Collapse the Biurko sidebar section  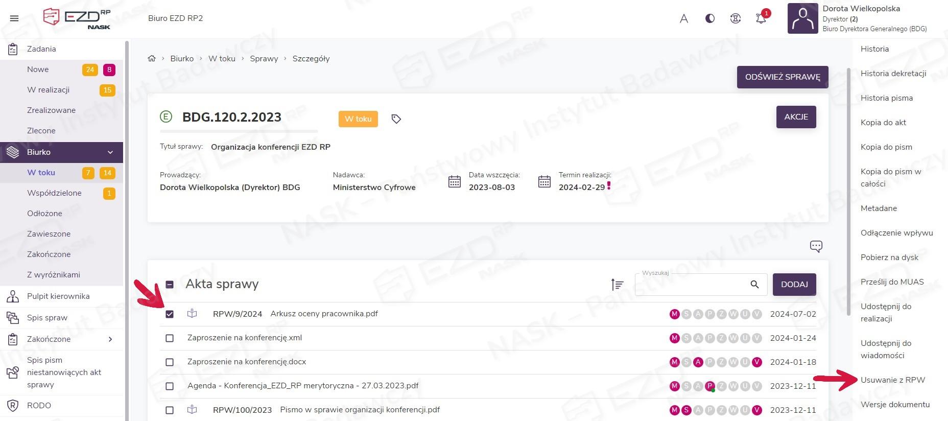pyautogui.click(x=110, y=152)
